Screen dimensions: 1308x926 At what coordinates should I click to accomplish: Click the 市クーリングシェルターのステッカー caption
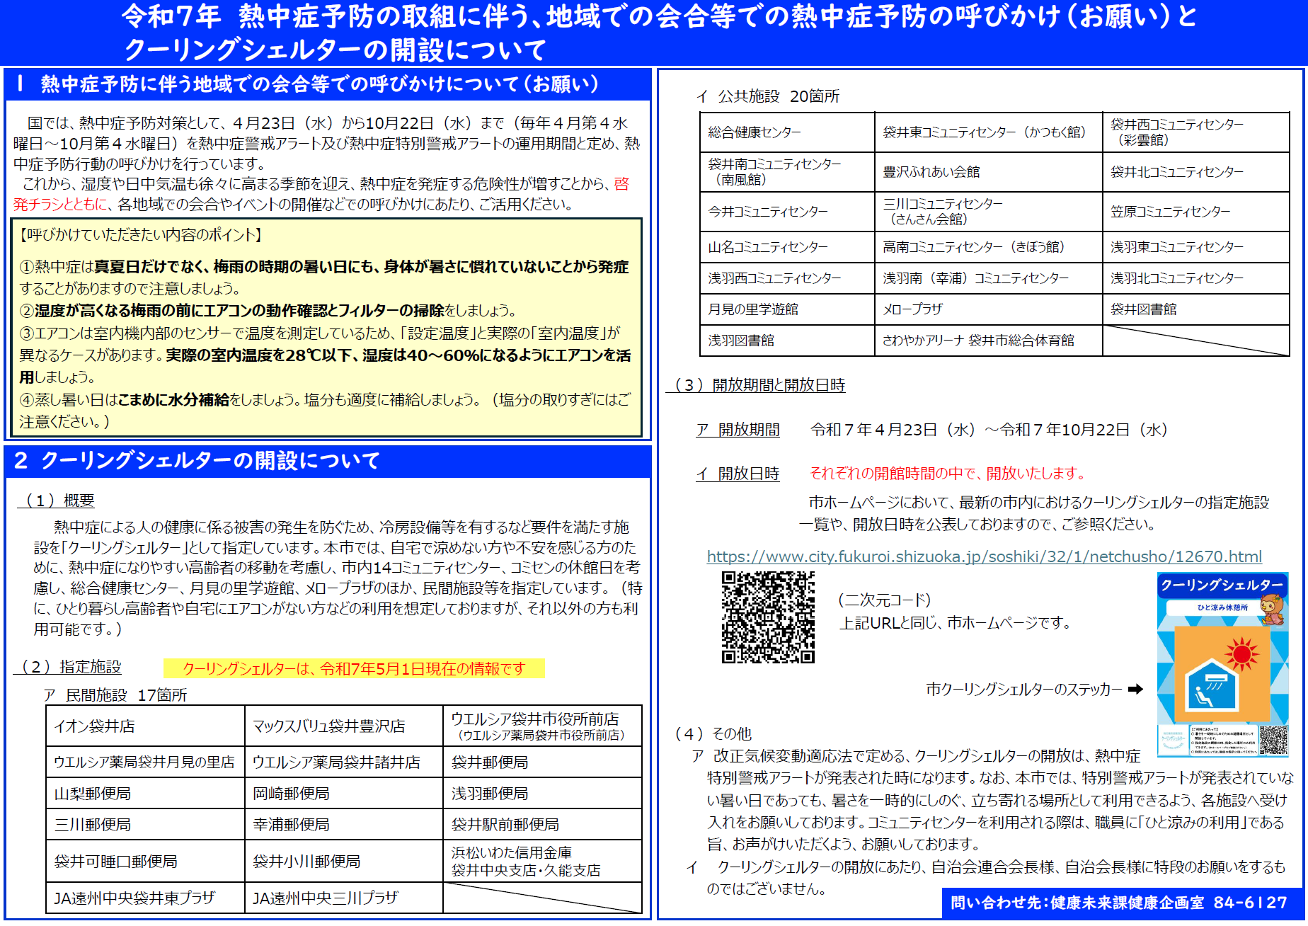tap(1023, 689)
